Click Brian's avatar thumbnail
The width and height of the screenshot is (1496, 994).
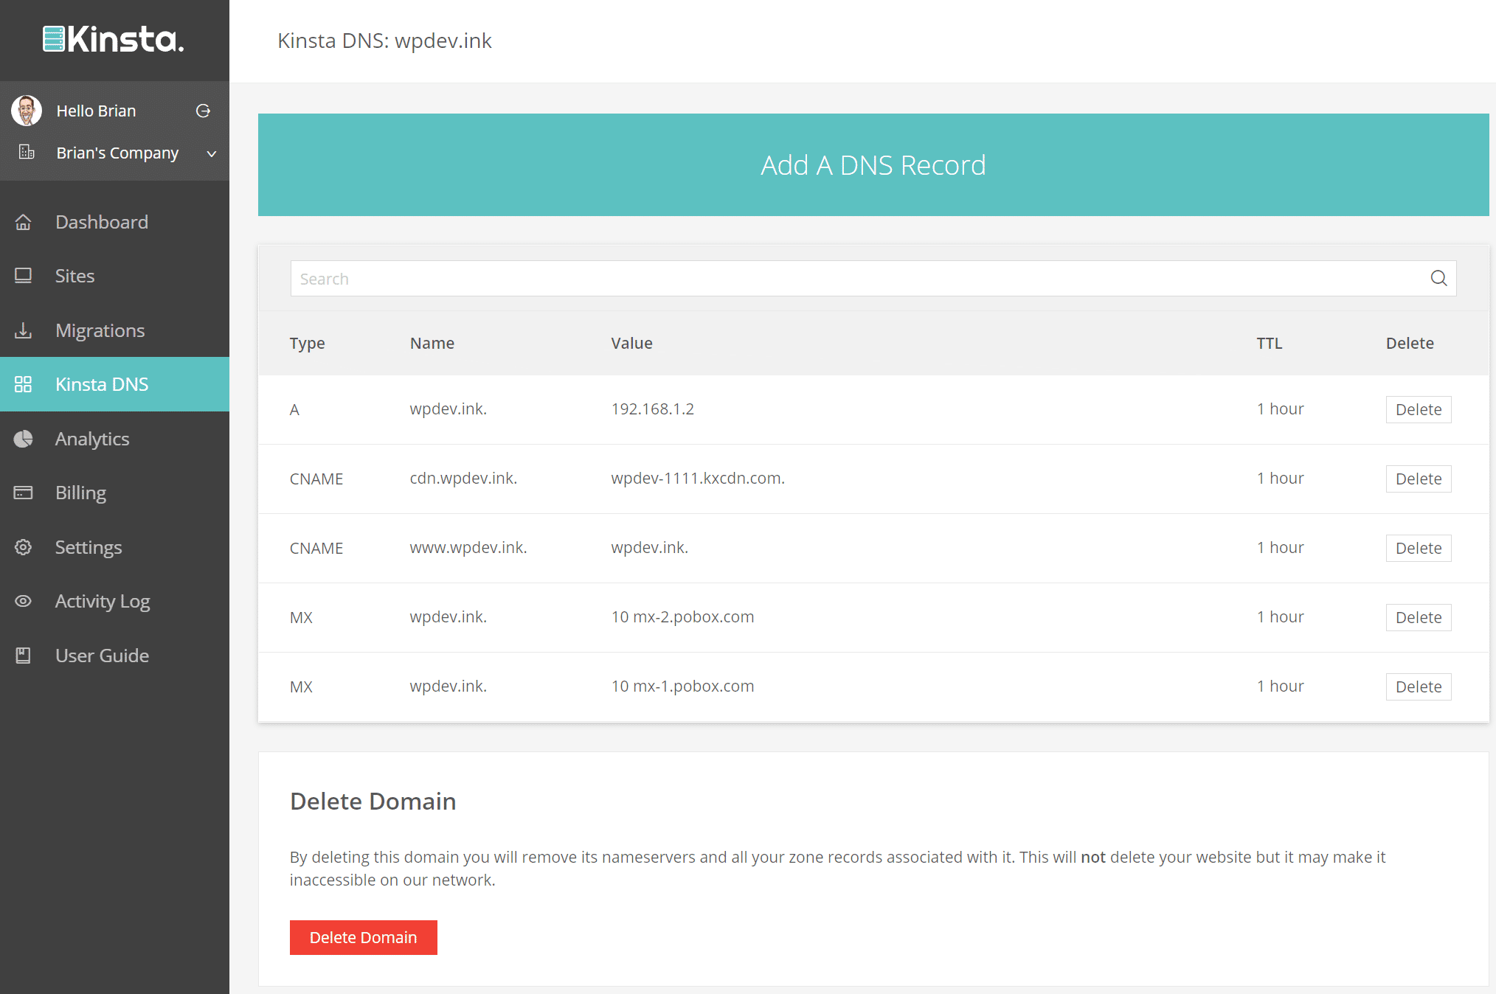point(26,110)
